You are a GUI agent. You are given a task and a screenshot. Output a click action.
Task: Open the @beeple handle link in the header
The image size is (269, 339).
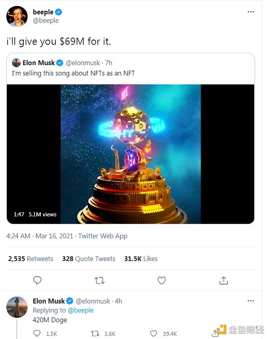point(46,21)
